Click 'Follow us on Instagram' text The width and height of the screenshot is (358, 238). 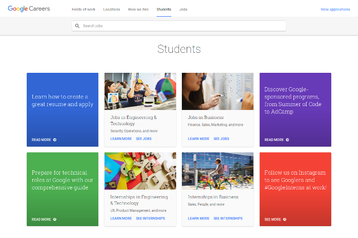click(x=295, y=180)
